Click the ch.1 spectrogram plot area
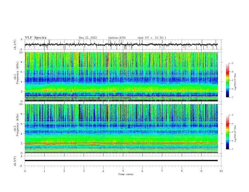 tap(121, 77)
